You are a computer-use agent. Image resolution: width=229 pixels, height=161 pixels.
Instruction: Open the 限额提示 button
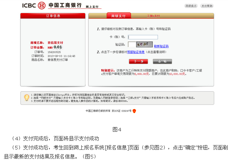click(191, 6)
